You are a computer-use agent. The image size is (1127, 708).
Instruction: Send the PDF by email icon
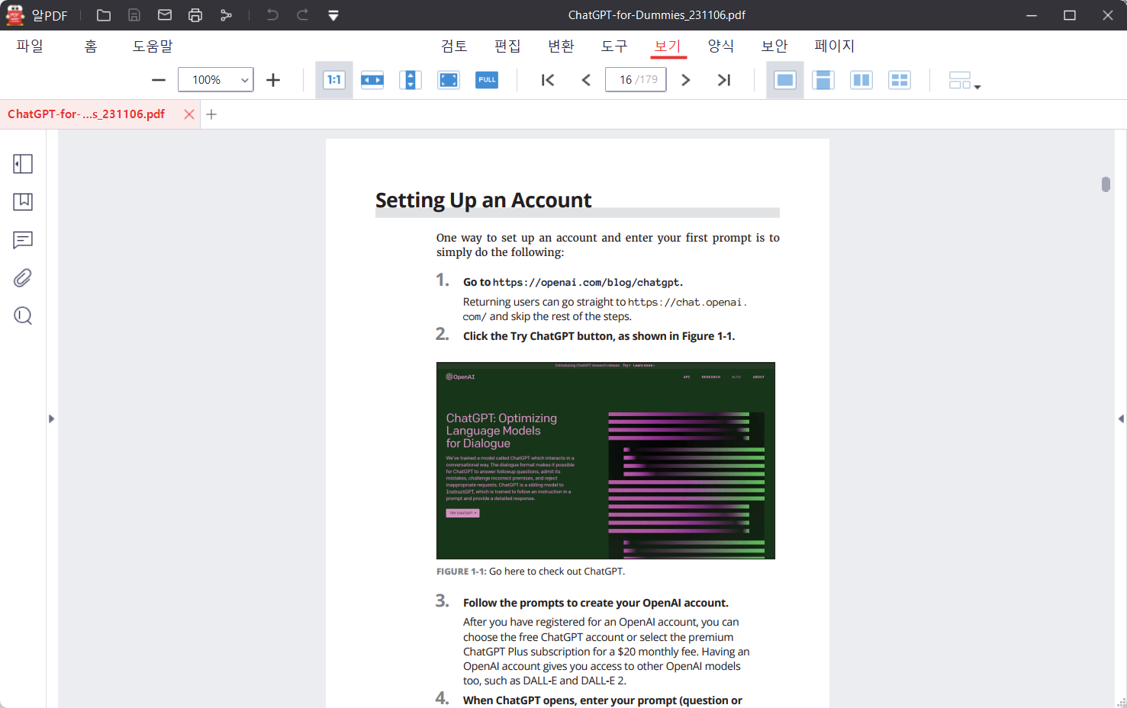click(165, 15)
